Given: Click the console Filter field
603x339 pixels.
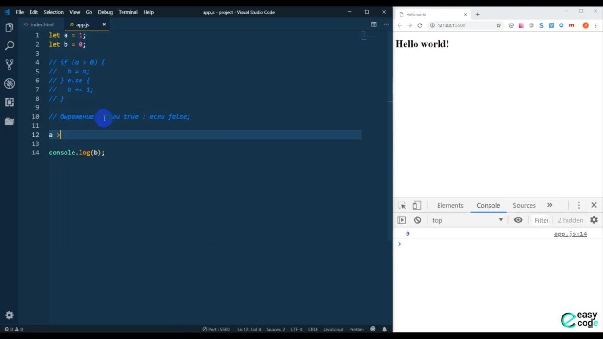Looking at the screenshot, I should coord(541,220).
